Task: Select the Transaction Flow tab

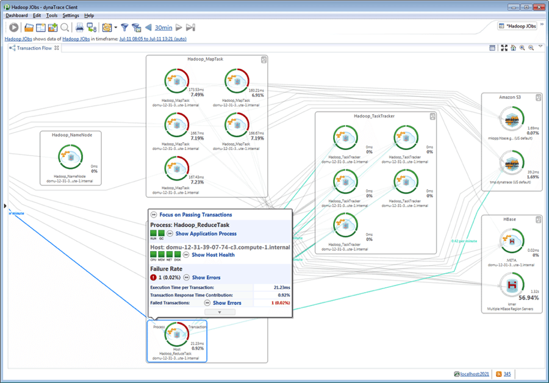Action: point(34,48)
